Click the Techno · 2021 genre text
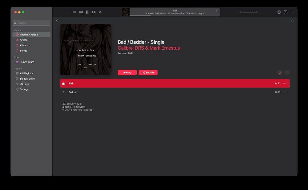Screen dimensions: 308x190 pyautogui.click(x=126, y=53)
